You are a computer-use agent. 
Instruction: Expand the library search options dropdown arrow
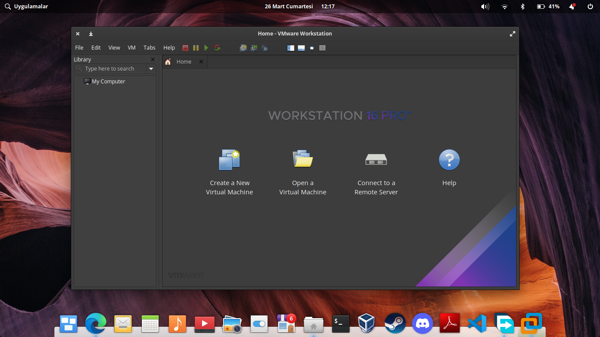coord(151,69)
